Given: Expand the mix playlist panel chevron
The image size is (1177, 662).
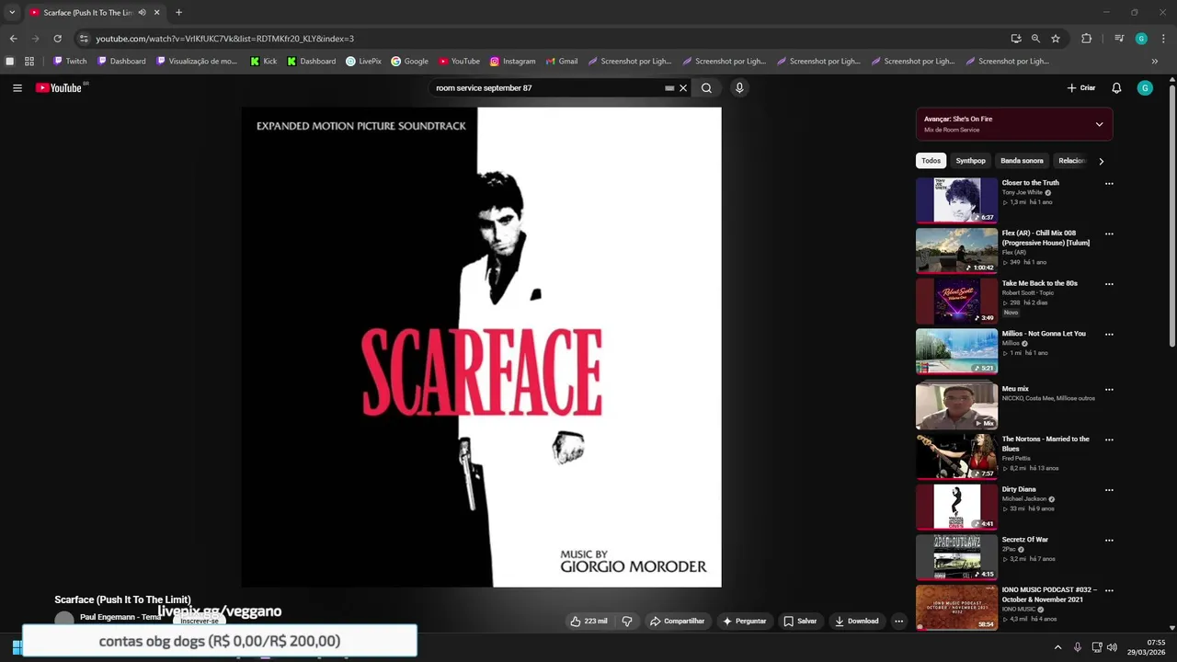Looking at the screenshot, I should pos(1099,124).
